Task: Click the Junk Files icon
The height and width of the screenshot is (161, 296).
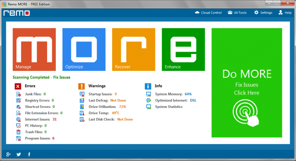Action: click(18, 94)
